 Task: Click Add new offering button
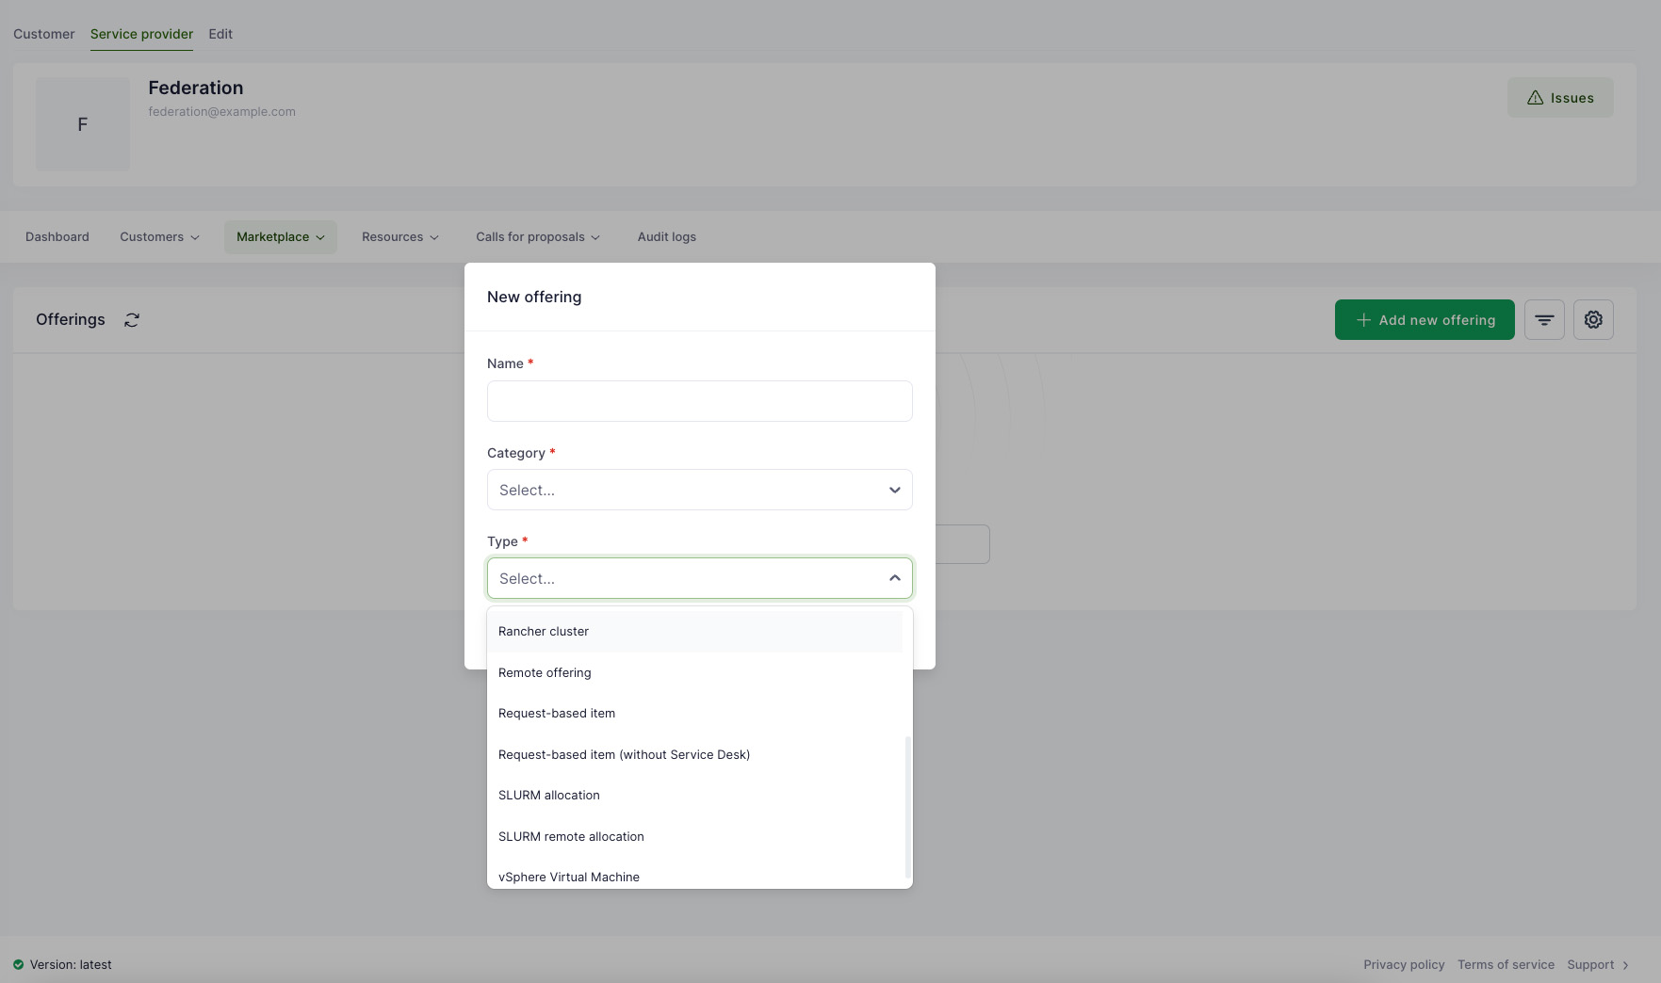(x=1425, y=320)
